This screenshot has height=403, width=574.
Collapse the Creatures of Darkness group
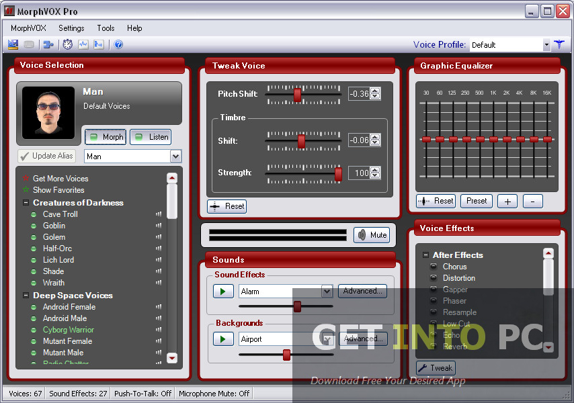[x=26, y=203]
